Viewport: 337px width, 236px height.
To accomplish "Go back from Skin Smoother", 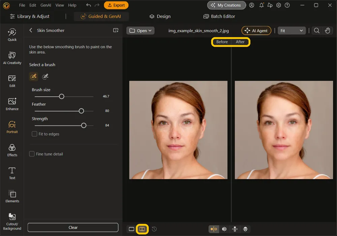I will click(31, 30).
